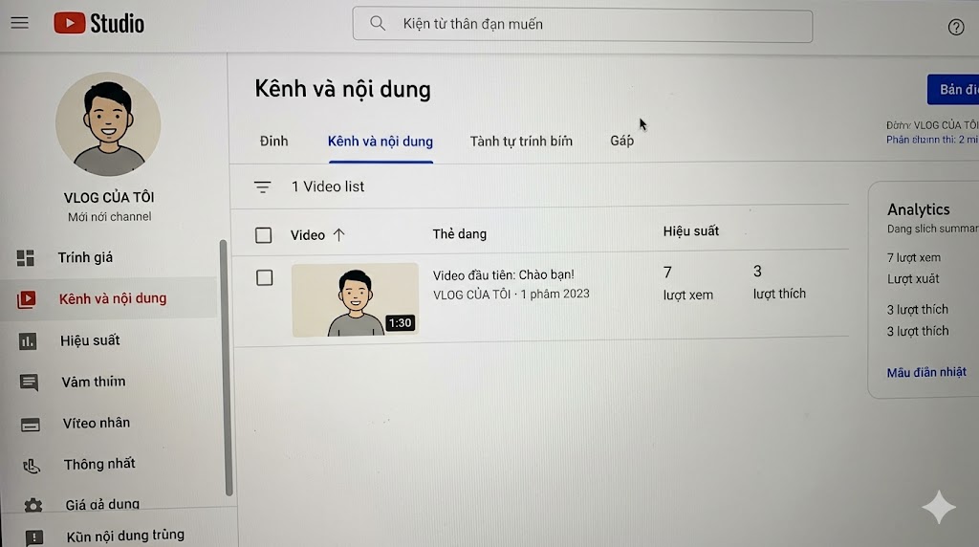
Task: Click the Hiệu suất column header
Action: [690, 231]
